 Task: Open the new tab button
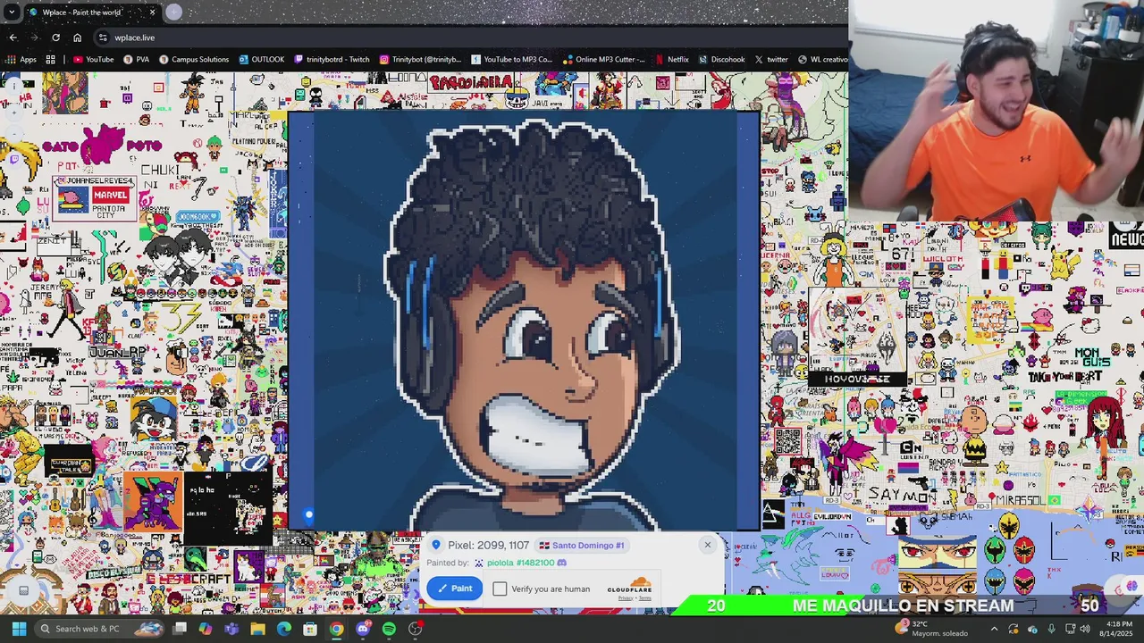tap(173, 12)
